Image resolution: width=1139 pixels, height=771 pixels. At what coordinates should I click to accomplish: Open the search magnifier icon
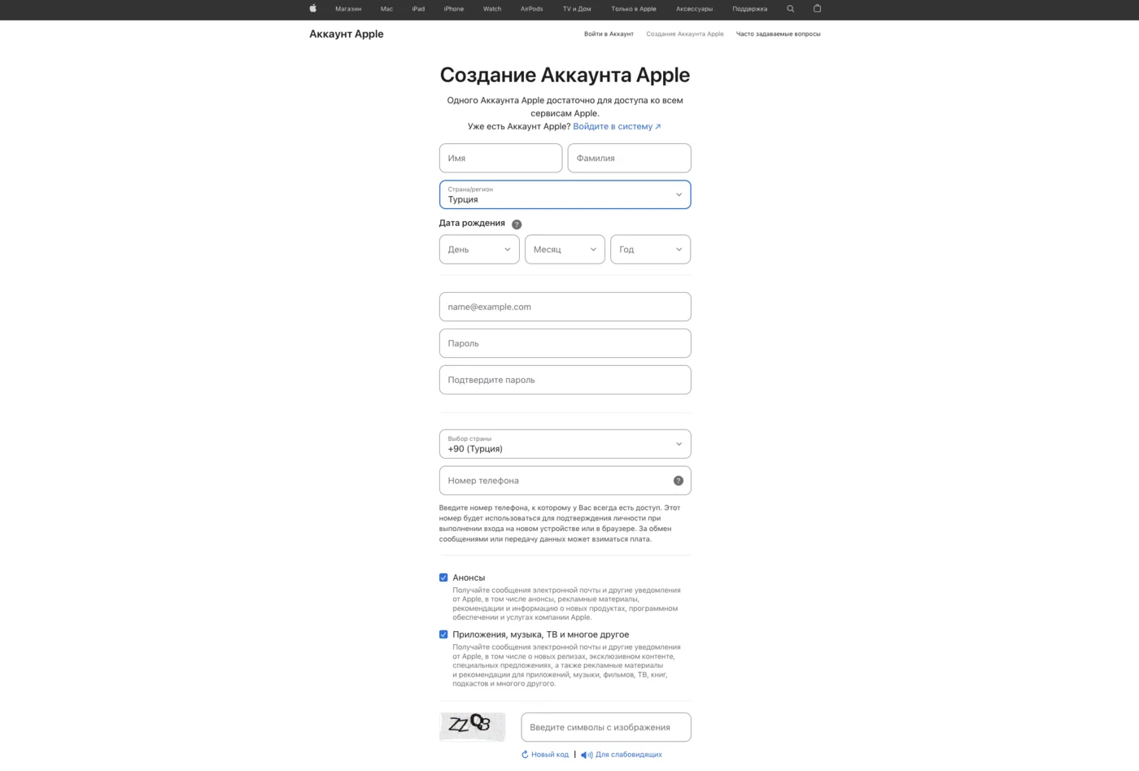pyautogui.click(x=790, y=9)
